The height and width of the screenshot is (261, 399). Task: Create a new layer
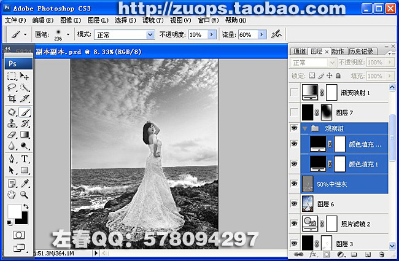pos(368,254)
